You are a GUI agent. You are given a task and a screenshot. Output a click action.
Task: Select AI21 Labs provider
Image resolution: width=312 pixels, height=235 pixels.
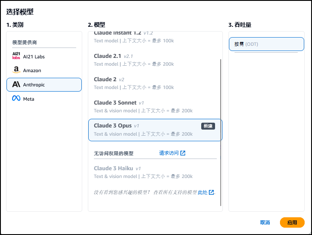pyautogui.click(x=44, y=57)
